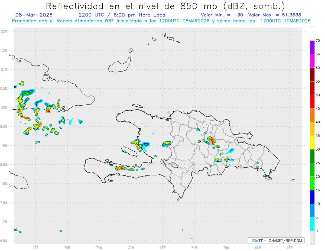Click colorbar tick label '55'
325x251 pixels.
(x=318, y=81)
